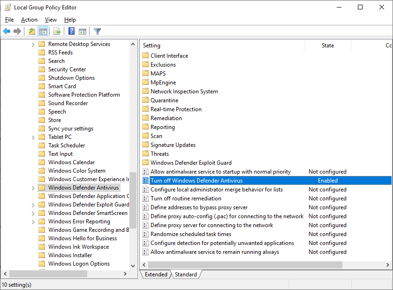
Task: Click the Local Group Policy Editor title icon
Action: (8, 8)
